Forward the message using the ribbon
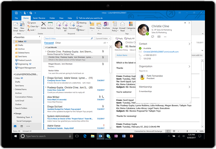The width and height of the screenshot is (216, 149). click(72, 25)
